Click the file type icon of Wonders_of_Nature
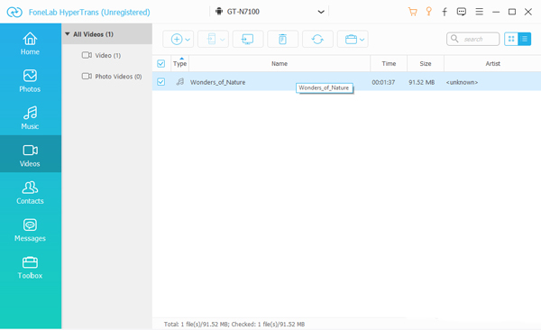Screen dimensions: 541x330 (179, 82)
